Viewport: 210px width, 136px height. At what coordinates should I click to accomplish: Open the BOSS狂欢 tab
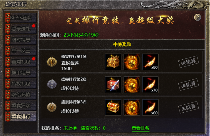point(21,18)
